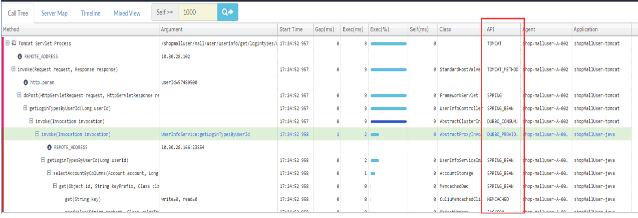Screen dimensions: 638x218
Task: Switch to the Server Map tab
Action: [x=54, y=13]
